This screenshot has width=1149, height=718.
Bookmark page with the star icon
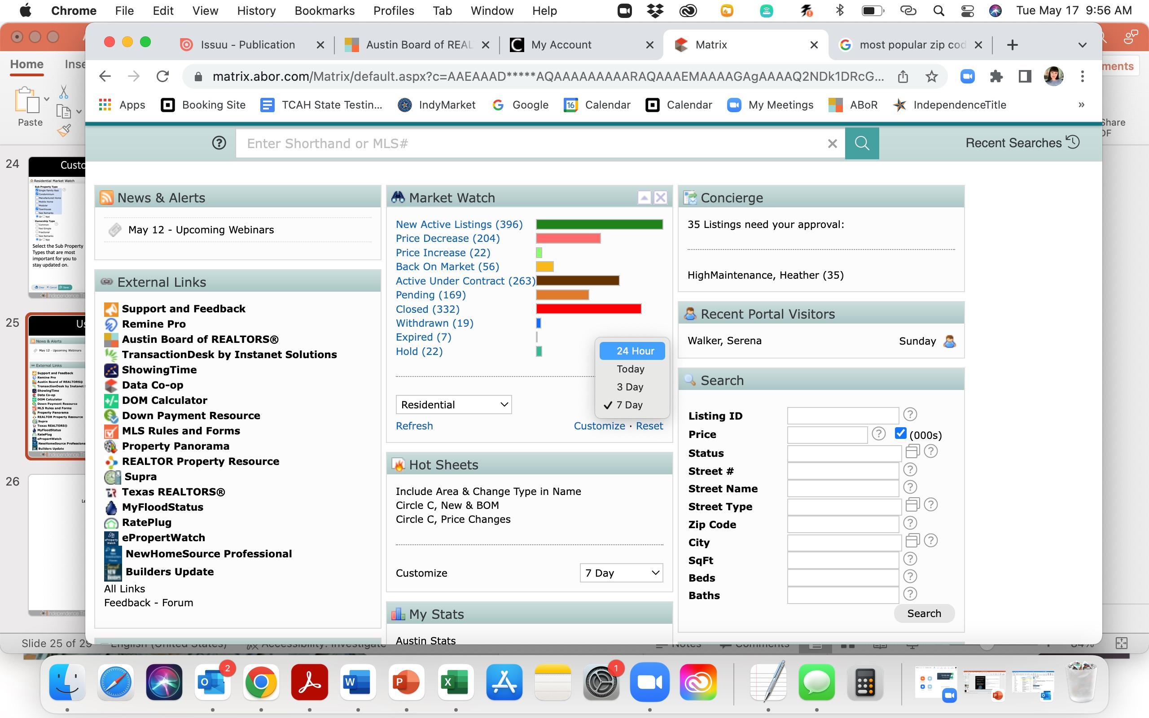tap(932, 76)
